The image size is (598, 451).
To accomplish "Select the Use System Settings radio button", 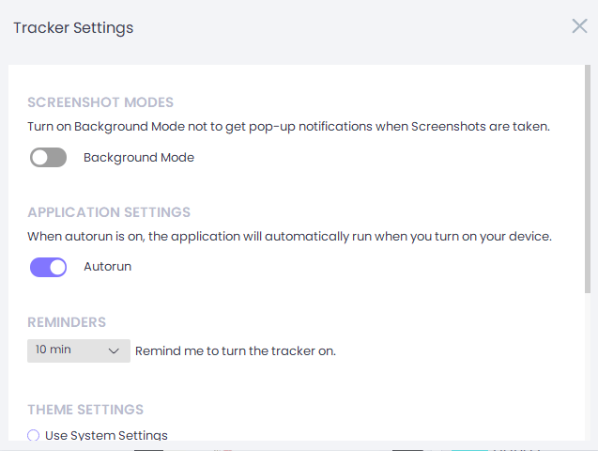I will click(34, 435).
